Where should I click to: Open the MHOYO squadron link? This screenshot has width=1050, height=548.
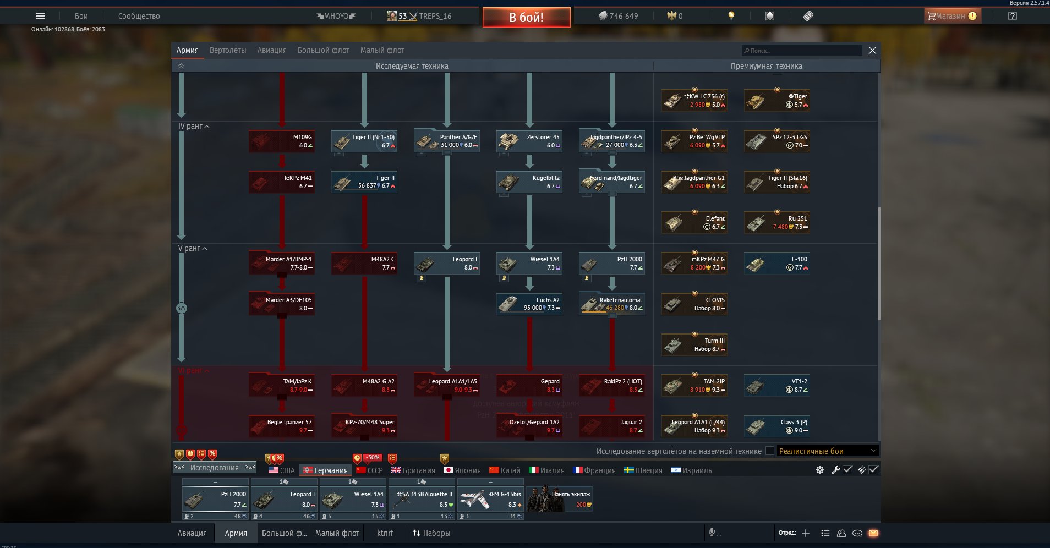(x=336, y=16)
